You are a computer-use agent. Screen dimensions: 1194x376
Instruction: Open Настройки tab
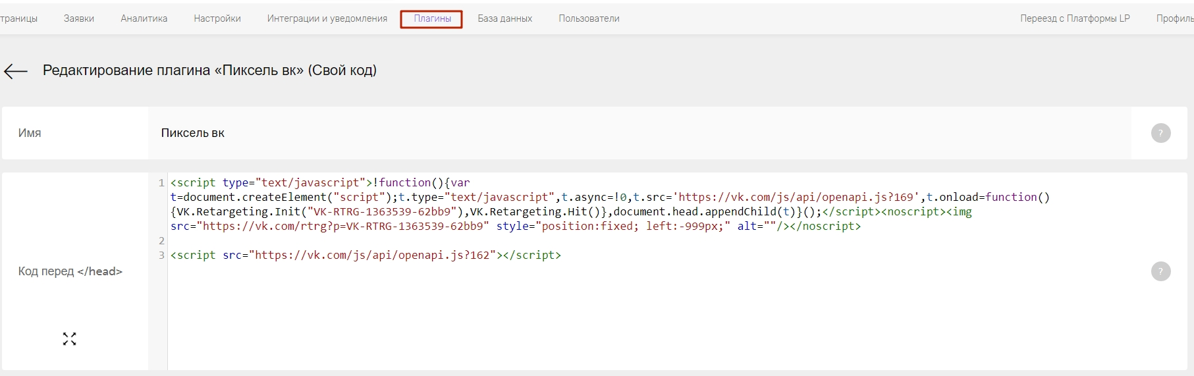[x=217, y=18]
